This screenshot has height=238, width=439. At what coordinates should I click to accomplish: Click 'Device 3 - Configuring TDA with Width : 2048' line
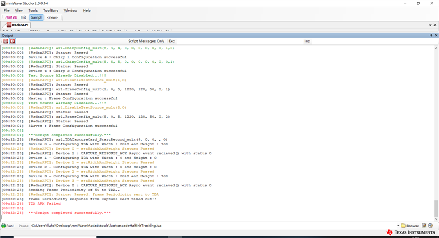(x=98, y=176)
